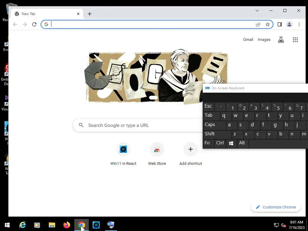This screenshot has height=231, width=308.
Task: Open the On-Screen Keyboard taskbar icon
Action: click(x=111, y=225)
